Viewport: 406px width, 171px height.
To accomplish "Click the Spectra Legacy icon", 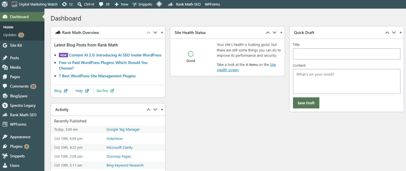I will [5, 106].
